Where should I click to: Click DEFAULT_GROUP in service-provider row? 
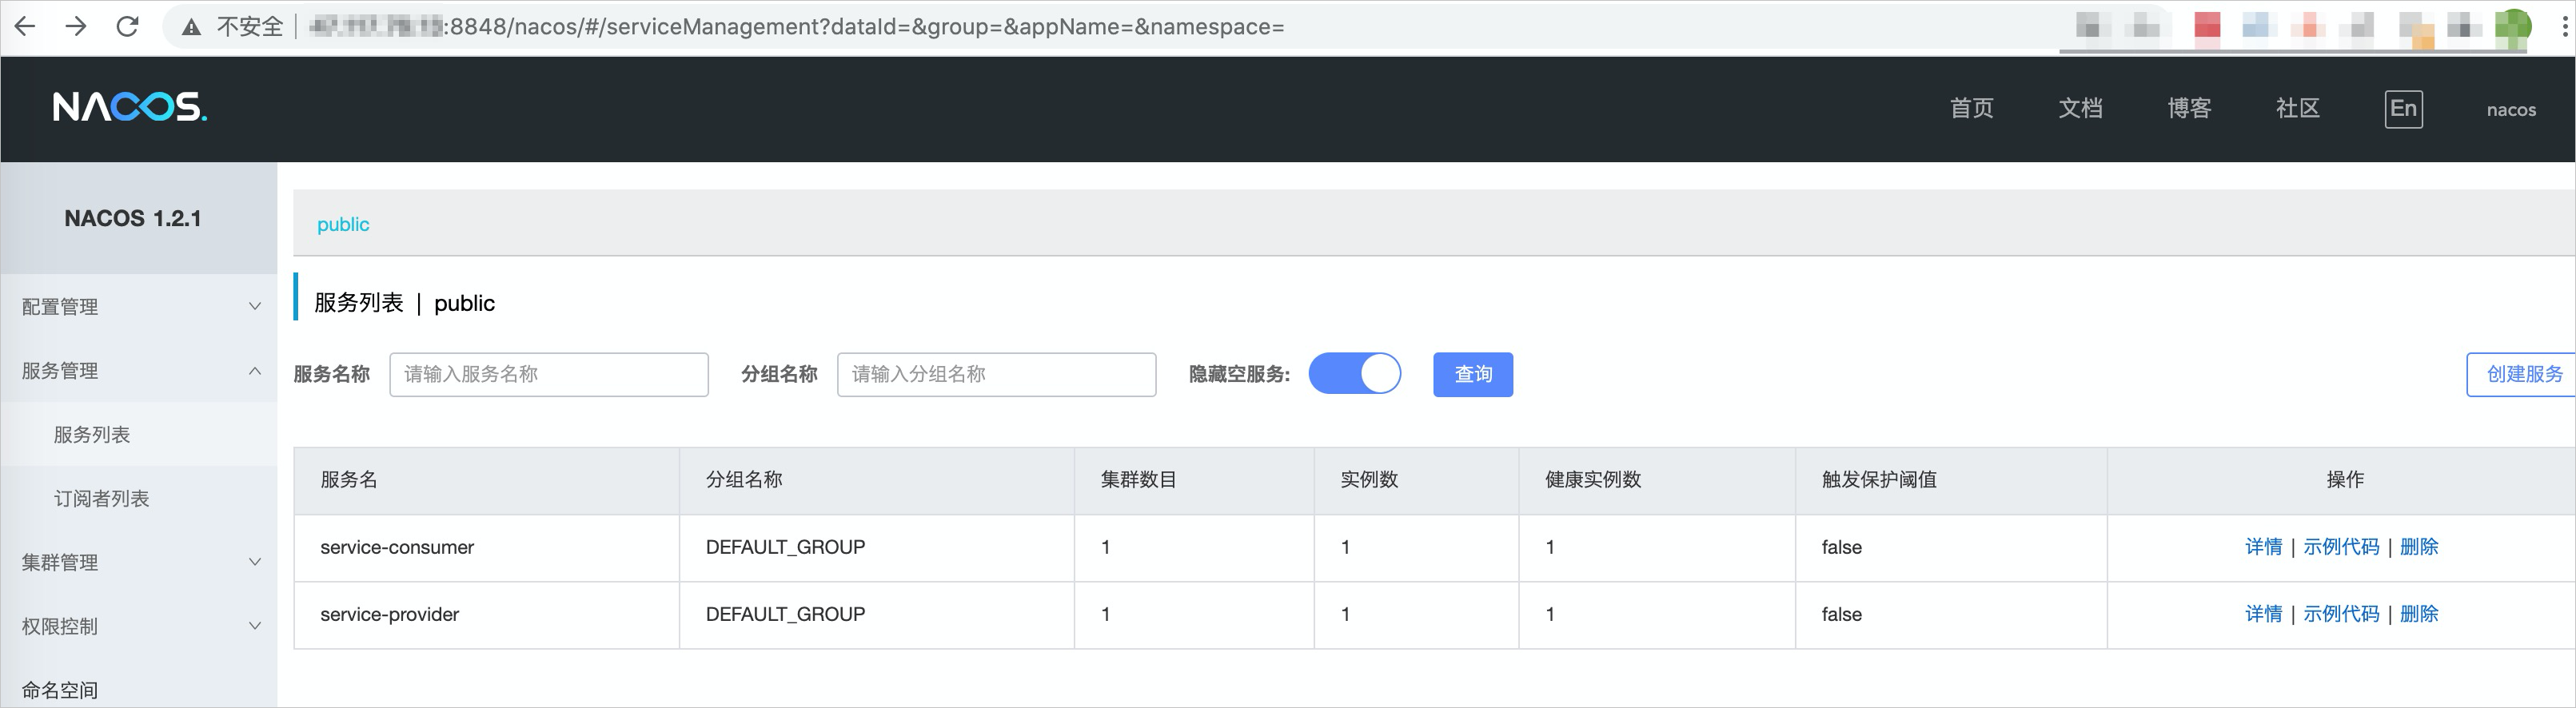(x=786, y=614)
